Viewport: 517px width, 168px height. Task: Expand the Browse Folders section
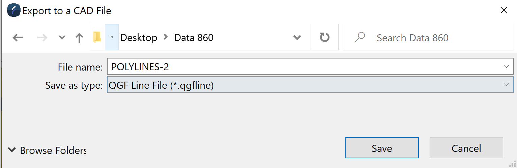click(47, 150)
